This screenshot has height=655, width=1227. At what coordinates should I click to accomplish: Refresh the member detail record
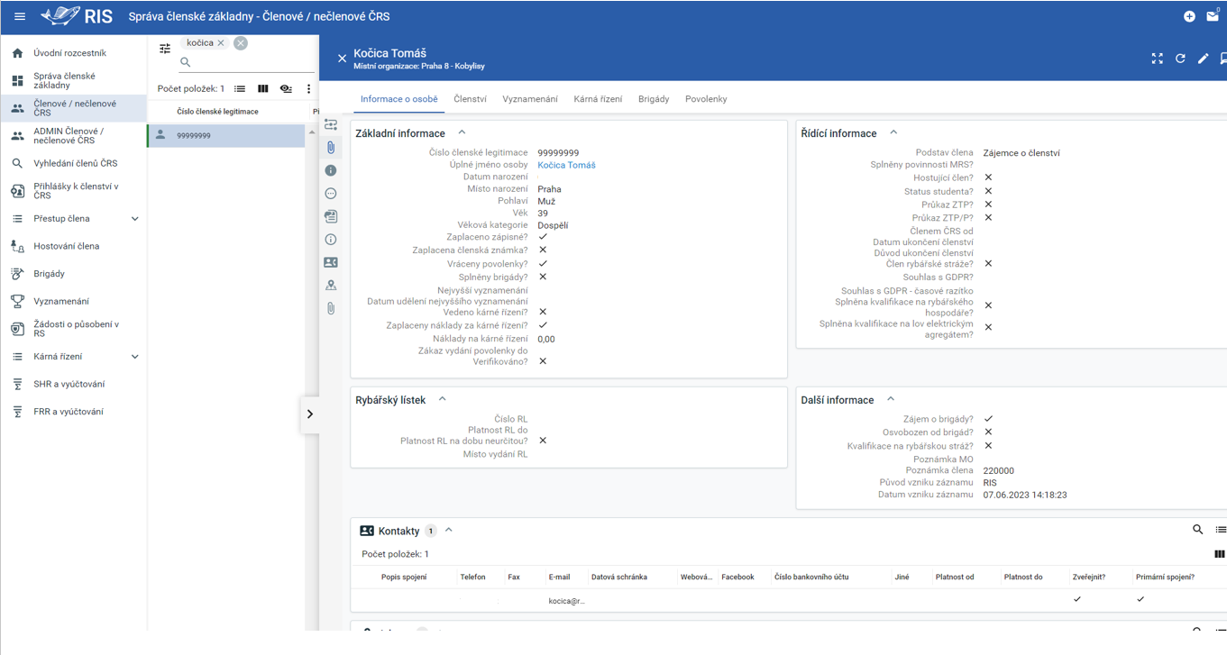tap(1180, 59)
